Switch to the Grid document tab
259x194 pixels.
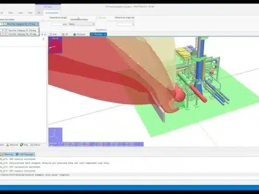(53, 34)
